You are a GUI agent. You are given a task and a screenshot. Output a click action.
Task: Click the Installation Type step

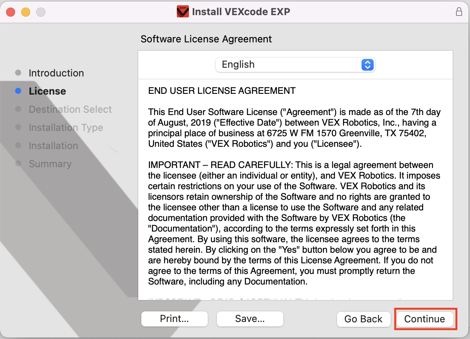point(66,128)
